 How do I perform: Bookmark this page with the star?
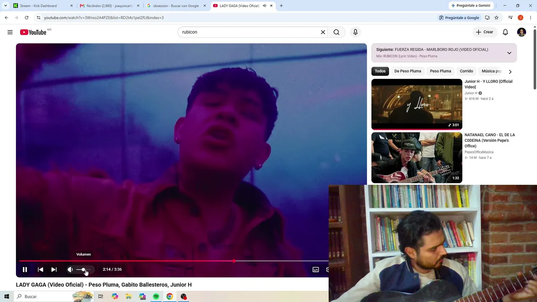[x=496, y=18]
